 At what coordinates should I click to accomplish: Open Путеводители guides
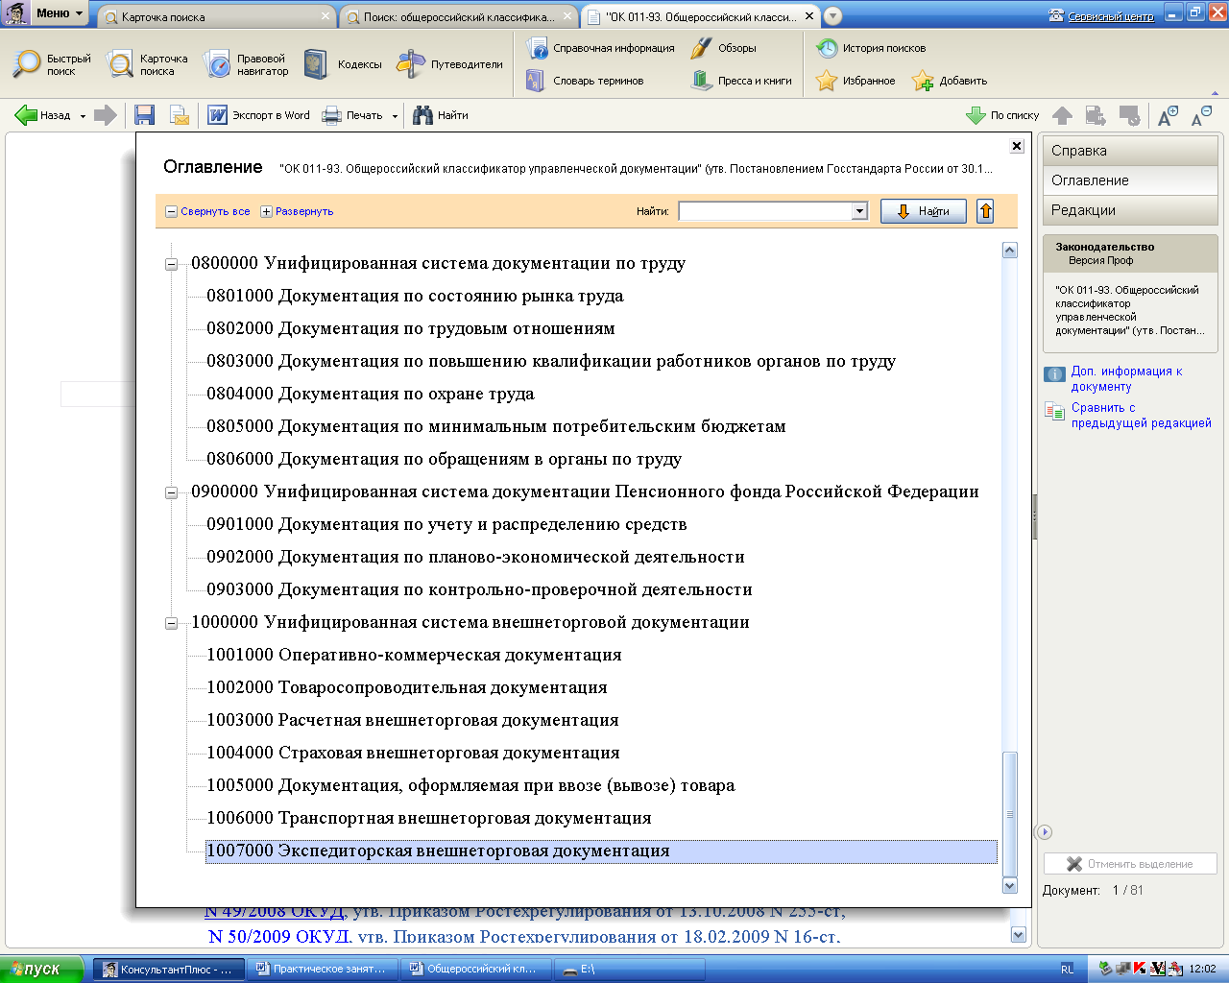pos(450,64)
